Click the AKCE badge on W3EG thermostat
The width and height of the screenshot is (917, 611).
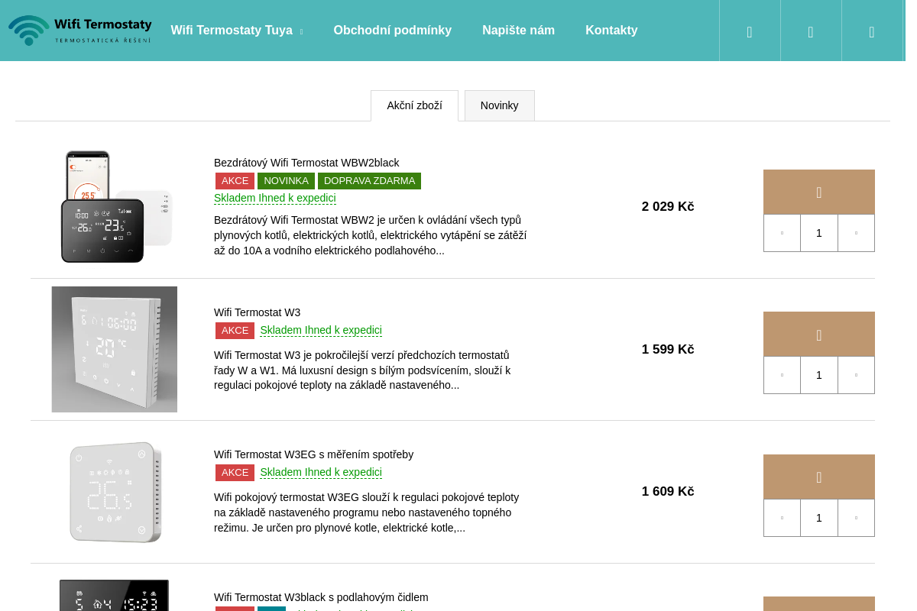coord(235,473)
